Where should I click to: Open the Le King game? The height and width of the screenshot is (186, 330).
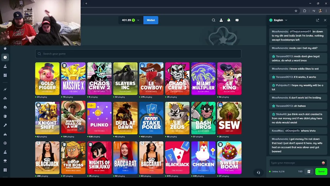click(229, 79)
